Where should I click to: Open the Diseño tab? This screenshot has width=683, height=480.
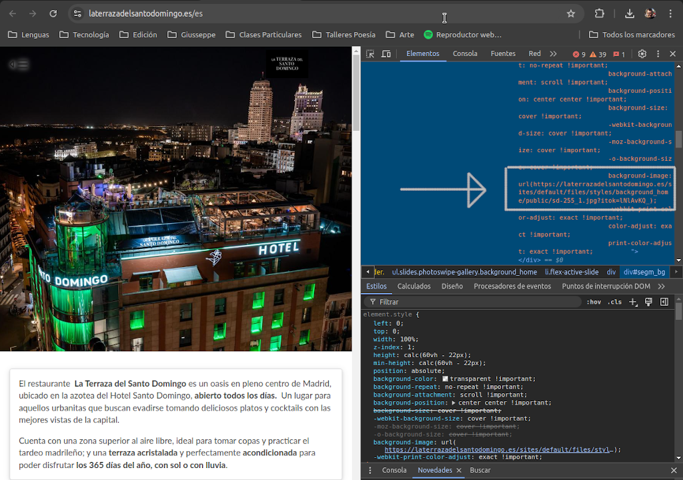coord(452,286)
